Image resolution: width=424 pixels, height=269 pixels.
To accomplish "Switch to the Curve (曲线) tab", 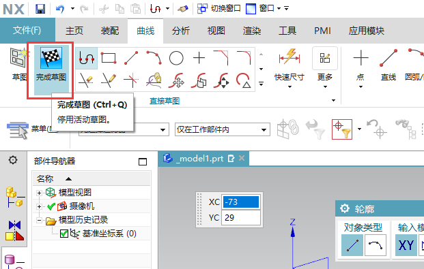I will [x=145, y=31].
